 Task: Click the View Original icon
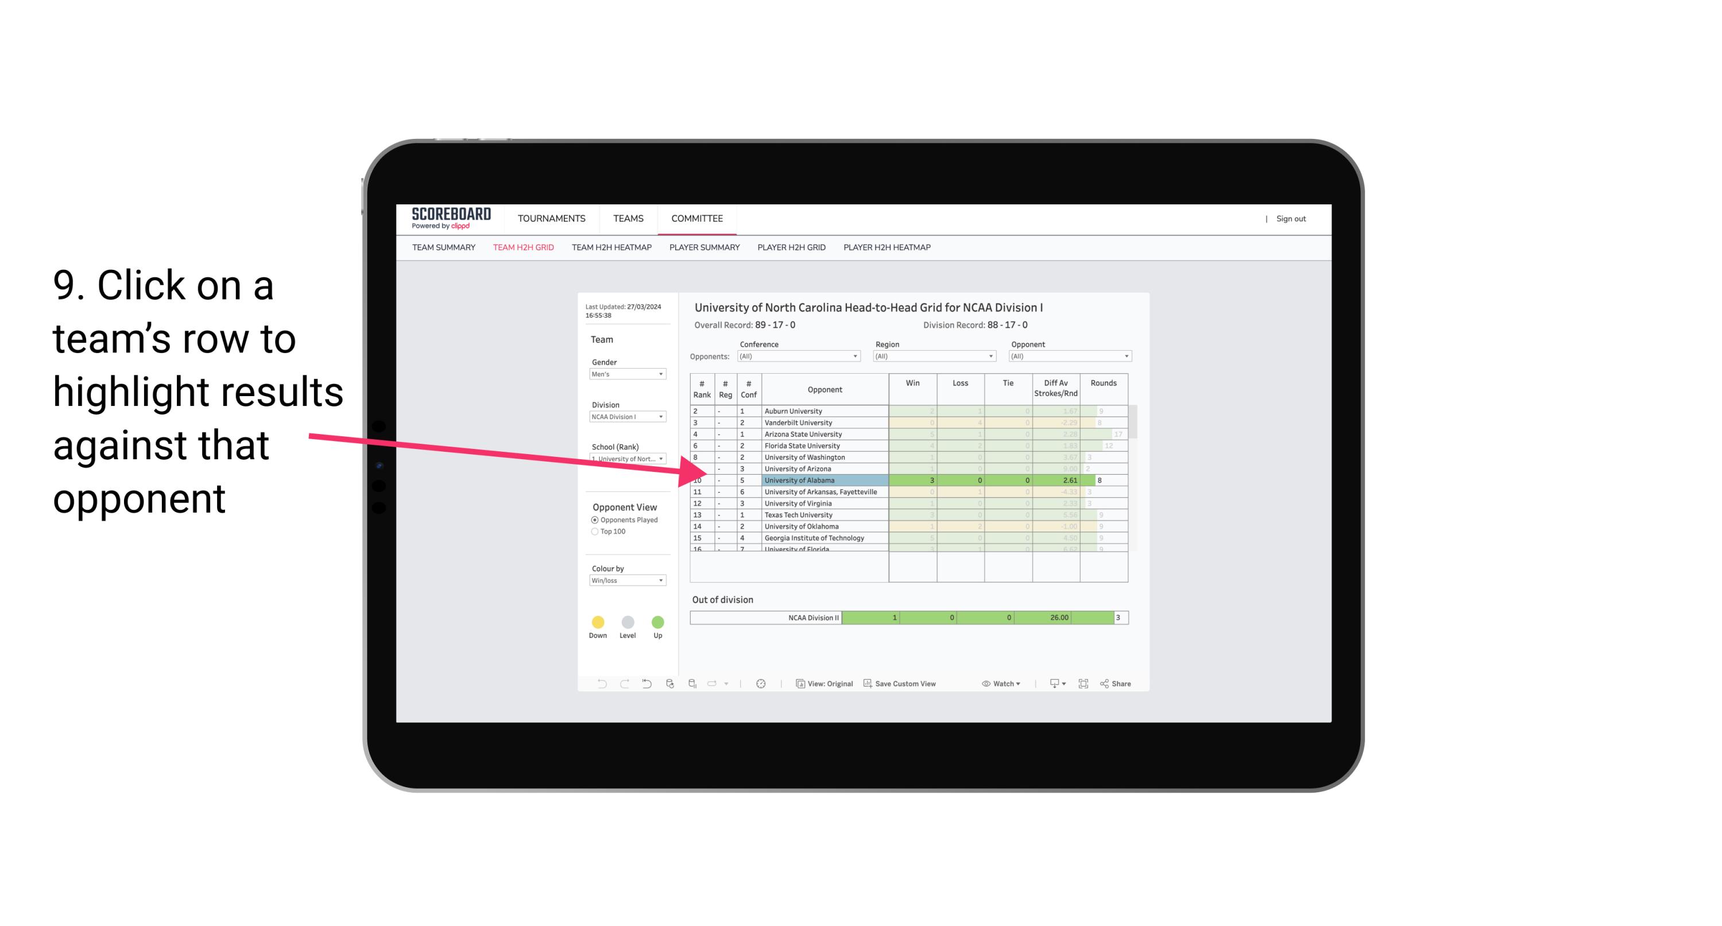(799, 684)
